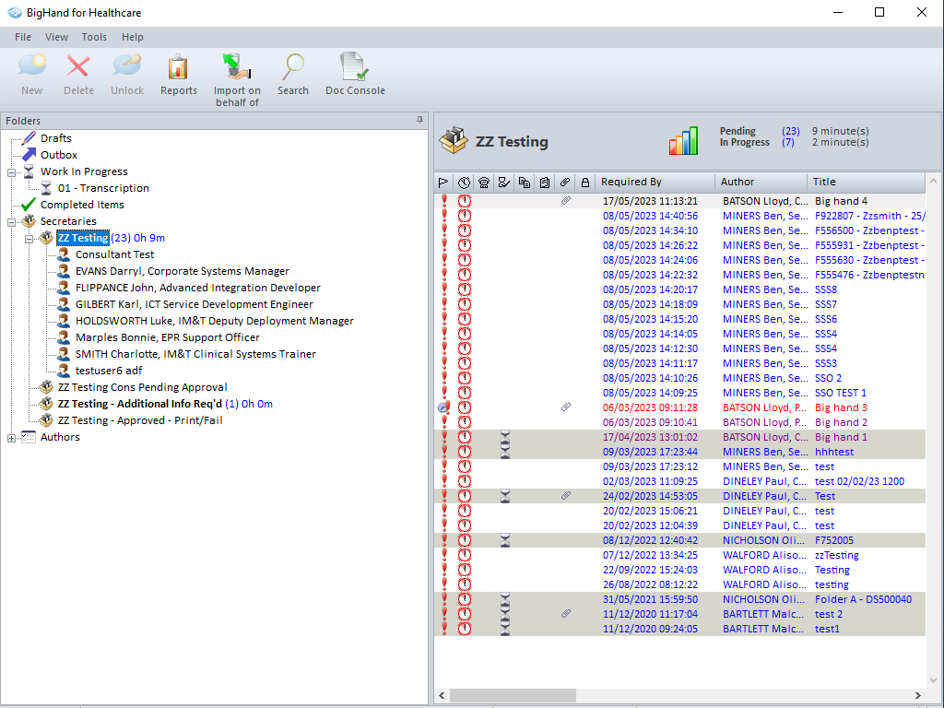The height and width of the screenshot is (708, 944).
Task: Sort list by Title column
Action: [x=866, y=182]
